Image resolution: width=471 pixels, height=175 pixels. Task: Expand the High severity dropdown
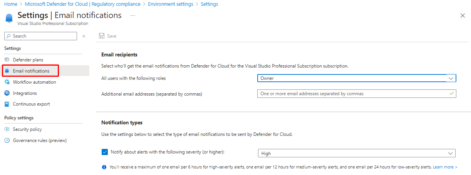[356, 154]
